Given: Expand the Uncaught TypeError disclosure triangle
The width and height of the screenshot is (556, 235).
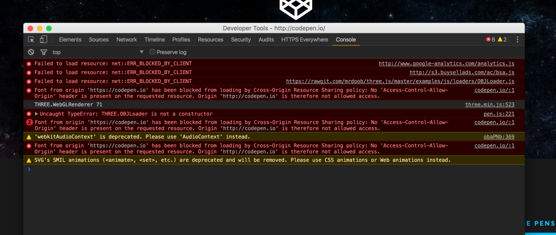Looking at the screenshot, I should 37,114.
